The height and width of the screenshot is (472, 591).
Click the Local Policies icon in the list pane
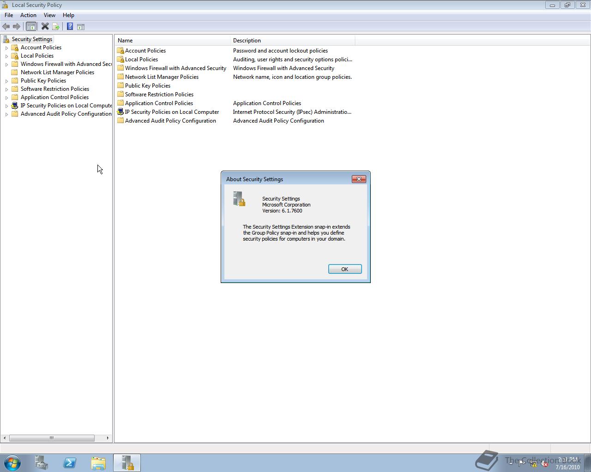click(x=121, y=59)
